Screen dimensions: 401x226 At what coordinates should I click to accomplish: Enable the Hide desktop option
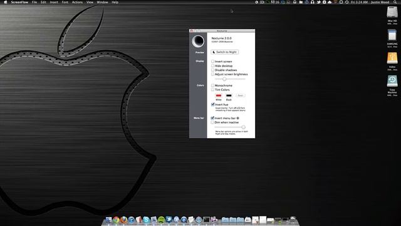(213, 66)
